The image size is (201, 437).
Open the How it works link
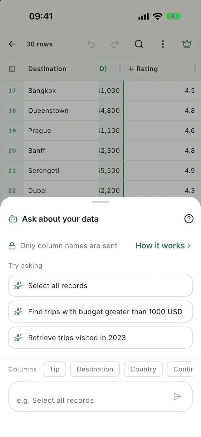tap(163, 246)
